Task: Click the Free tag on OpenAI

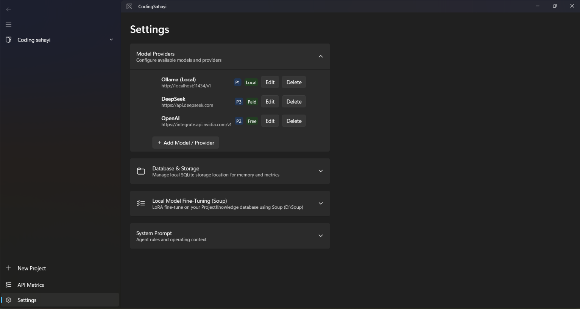Action: [252, 121]
